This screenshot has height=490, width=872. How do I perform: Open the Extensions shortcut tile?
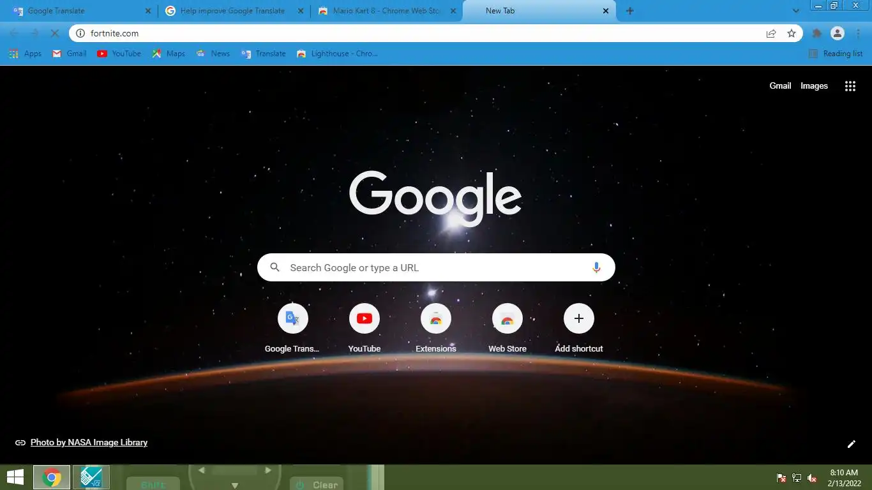436,328
